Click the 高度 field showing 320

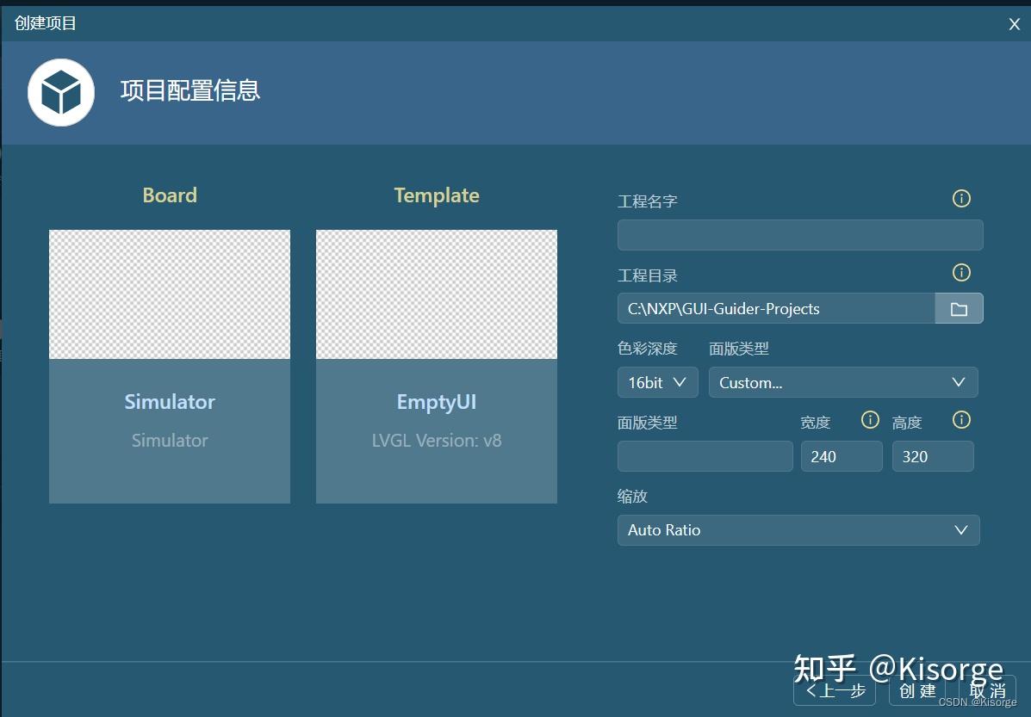tap(932, 456)
